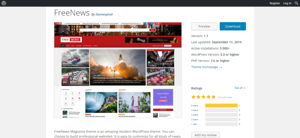The height and width of the screenshot is (138, 300).
Task: Click the WordPress logo icon
Action: coord(4,3)
